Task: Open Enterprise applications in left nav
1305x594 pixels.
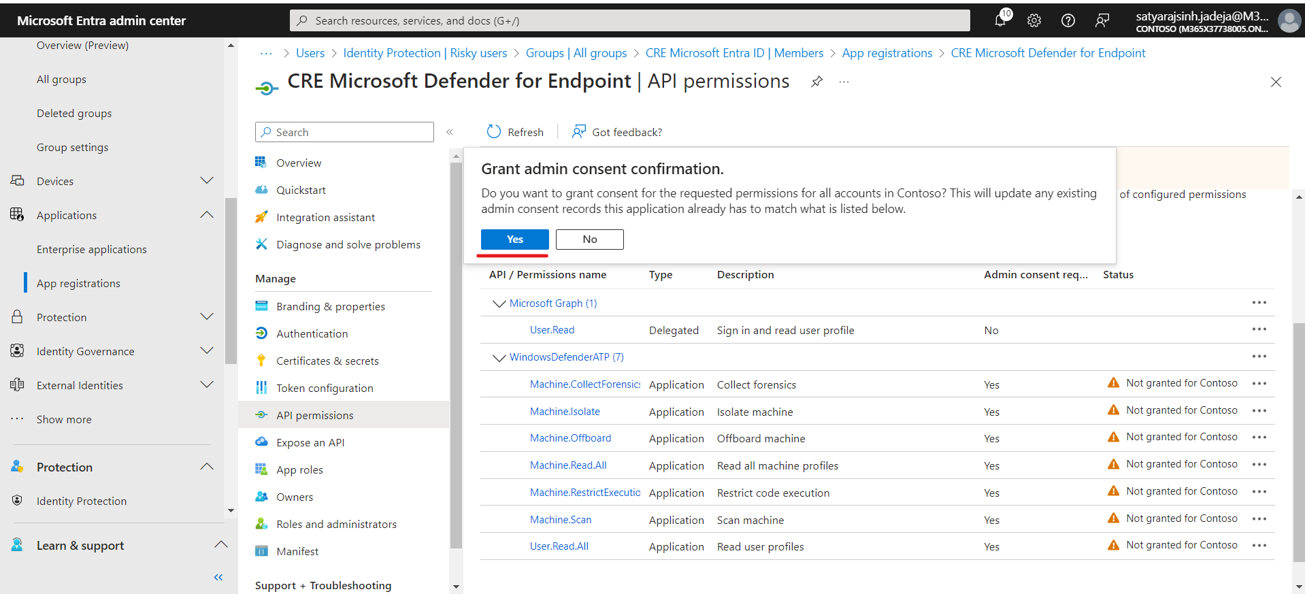Action: point(92,249)
